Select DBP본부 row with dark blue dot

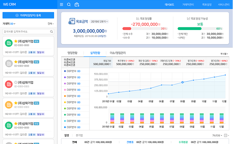(x=75, y=71)
